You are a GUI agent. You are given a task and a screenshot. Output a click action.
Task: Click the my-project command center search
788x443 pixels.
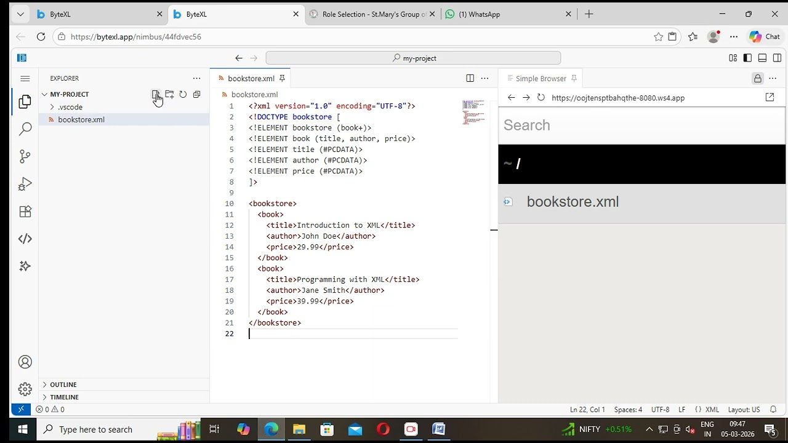coord(413,58)
